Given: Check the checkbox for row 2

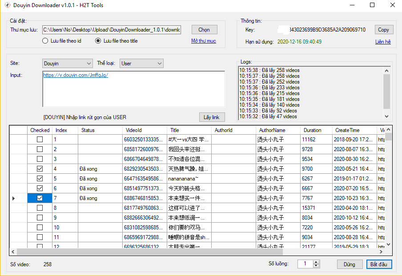Looking at the screenshot, I should 40,149.
